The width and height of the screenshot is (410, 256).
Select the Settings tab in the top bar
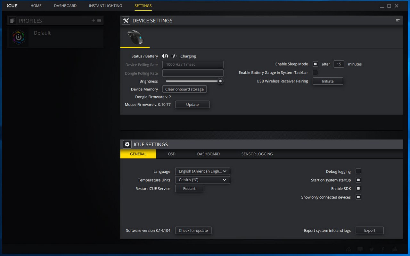[x=143, y=6]
